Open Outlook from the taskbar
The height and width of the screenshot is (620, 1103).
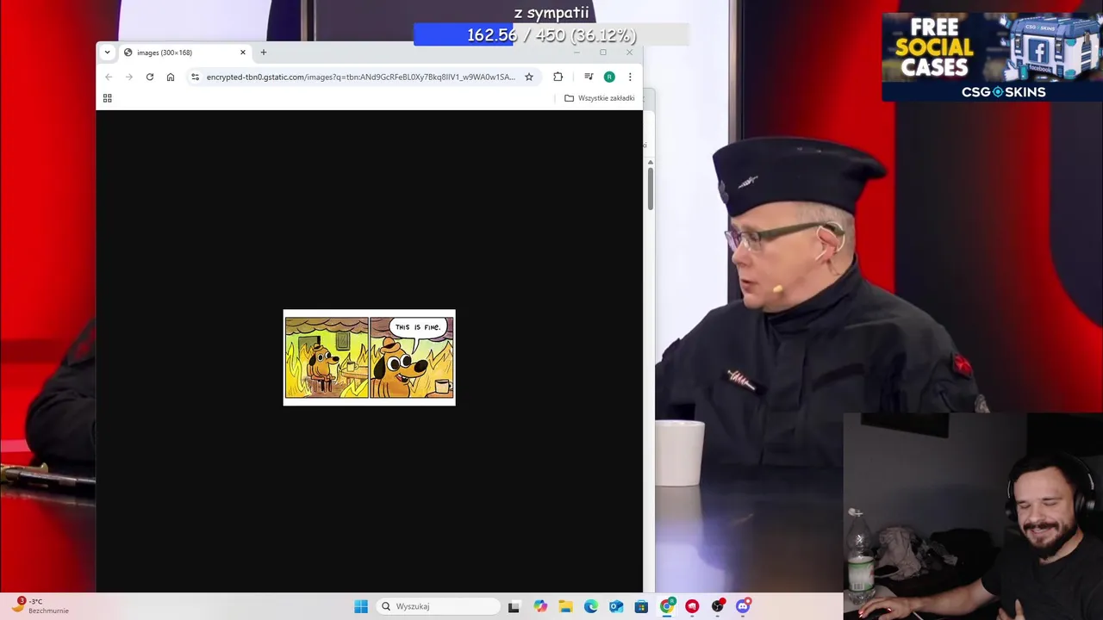click(x=616, y=606)
